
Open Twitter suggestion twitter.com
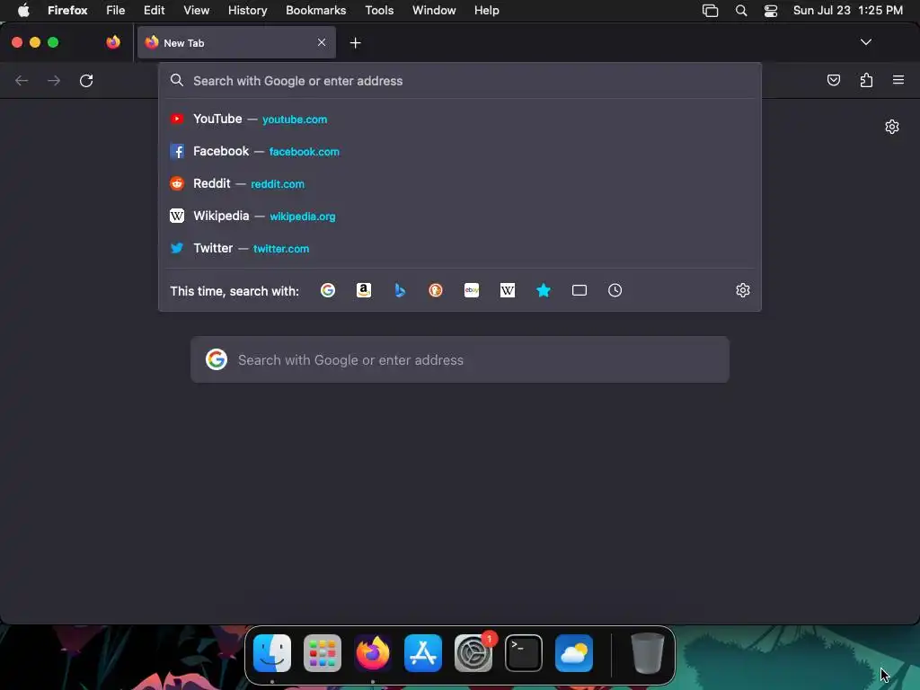tap(459, 248)
